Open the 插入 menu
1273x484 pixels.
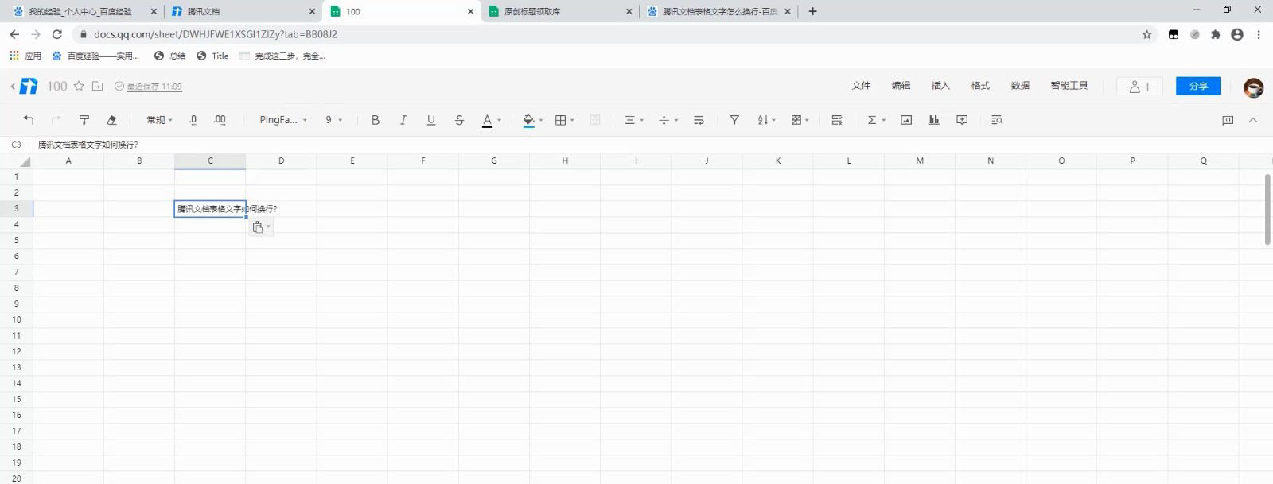point(940,86)
